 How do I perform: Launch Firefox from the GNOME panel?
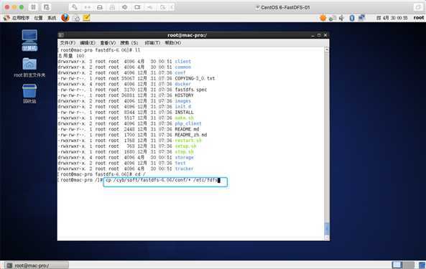[x=65, y=18]
